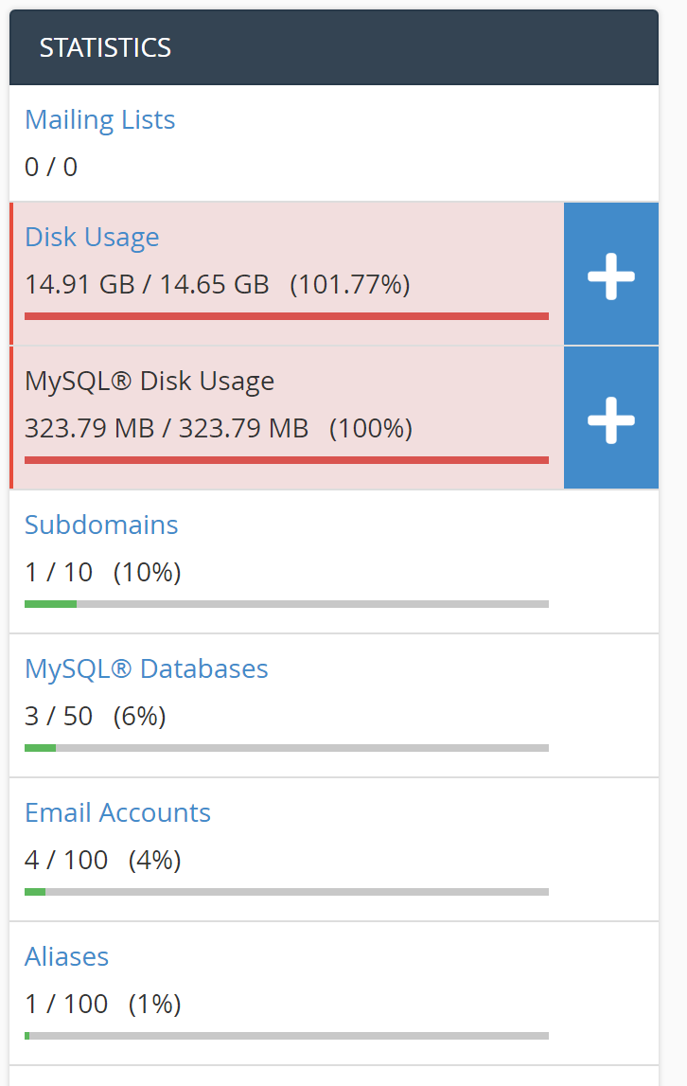Viewport: 687px width, 1086px height.
Task: Click the Subdomains usage progress bar
Action: [286, 604]
